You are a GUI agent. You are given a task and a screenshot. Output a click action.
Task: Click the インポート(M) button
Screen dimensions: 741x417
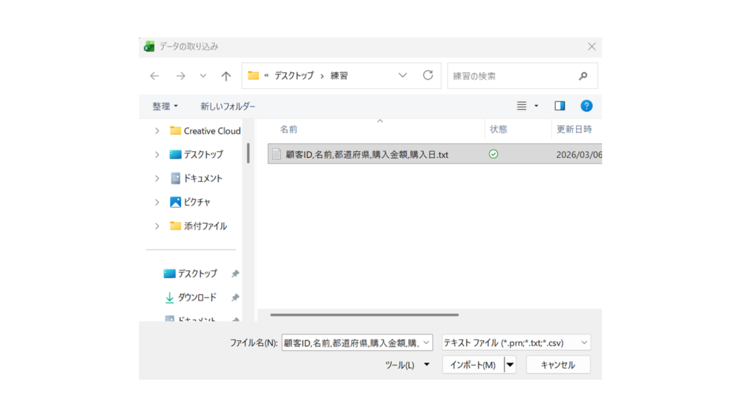[x=473, y=365]
